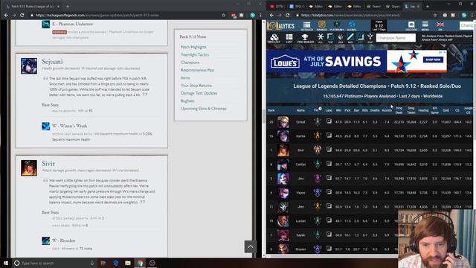Filter by Top lane icon
This screenshot has width=476, height=268.
pyautogui.click(x=330, y=38)
